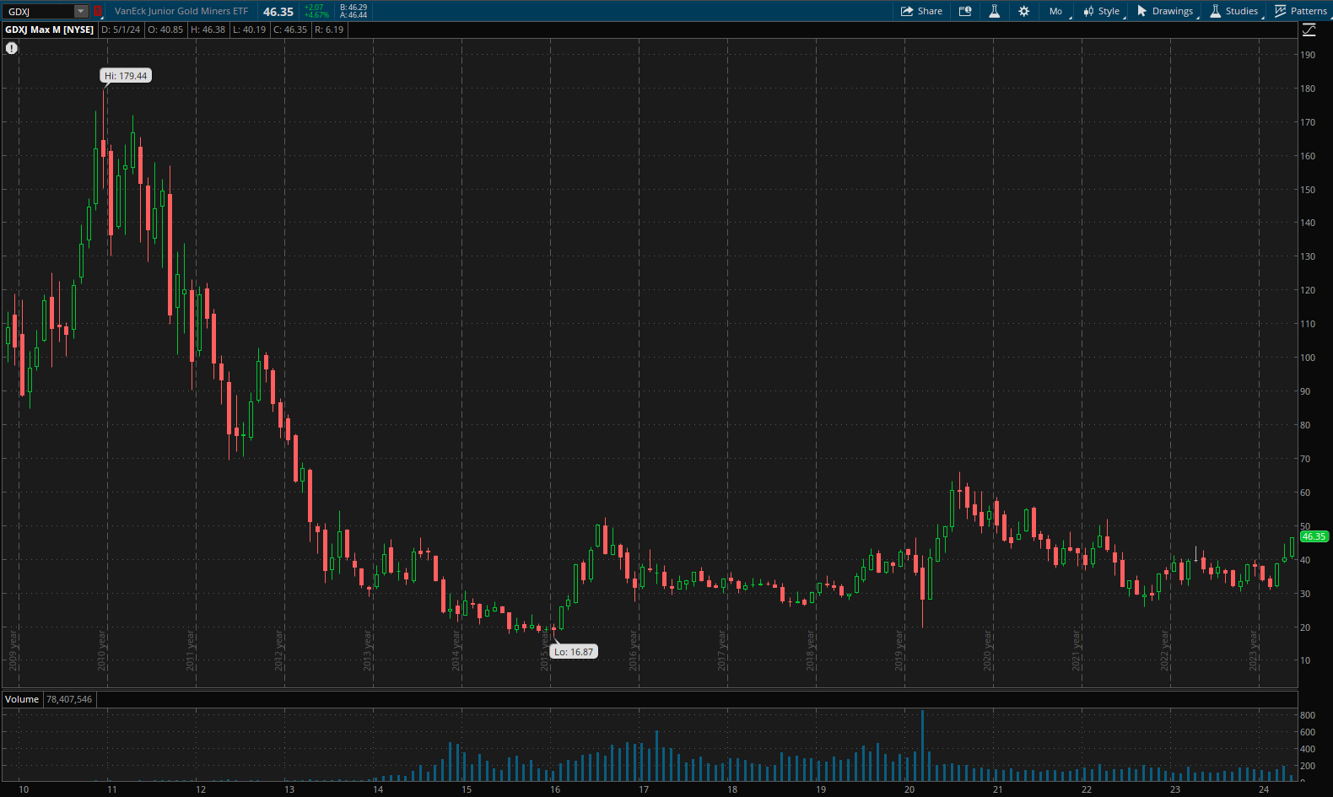The width and height of the screenshot is (1333, 797).
Task: Click the 'H: 46.38' high value
Action: [208, 30]
